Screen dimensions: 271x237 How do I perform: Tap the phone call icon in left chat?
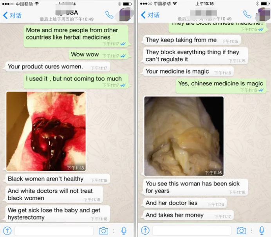(x=109, y=15)
